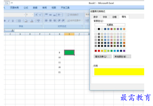Click the phonetic guide 文 icon
This screenshot has width=153, height=106.
[38, 21]
